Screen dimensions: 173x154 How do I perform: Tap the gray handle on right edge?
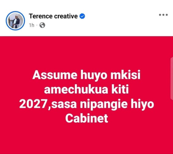(x=172, y=79)
